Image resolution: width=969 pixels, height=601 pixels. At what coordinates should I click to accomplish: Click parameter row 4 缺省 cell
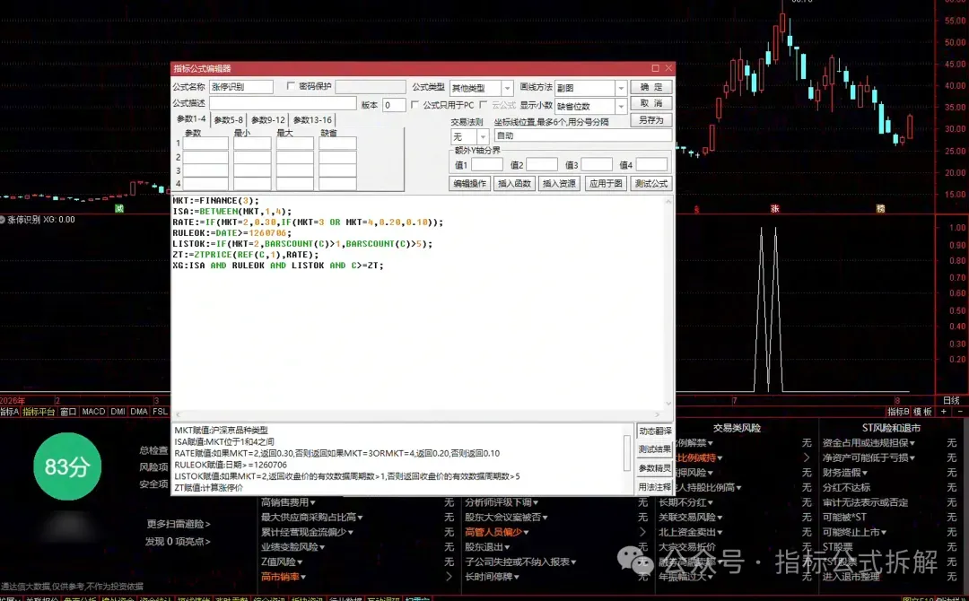(337, 184)
